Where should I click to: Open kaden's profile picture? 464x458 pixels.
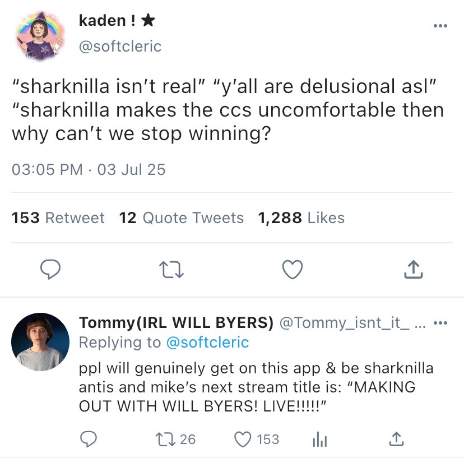[38, 35]
